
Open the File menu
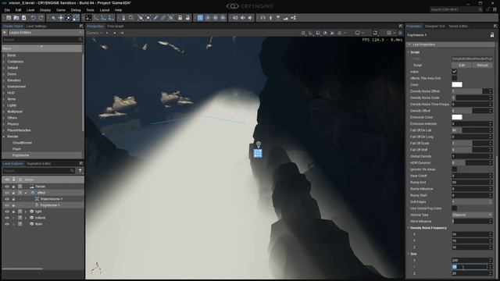(7, 10)
